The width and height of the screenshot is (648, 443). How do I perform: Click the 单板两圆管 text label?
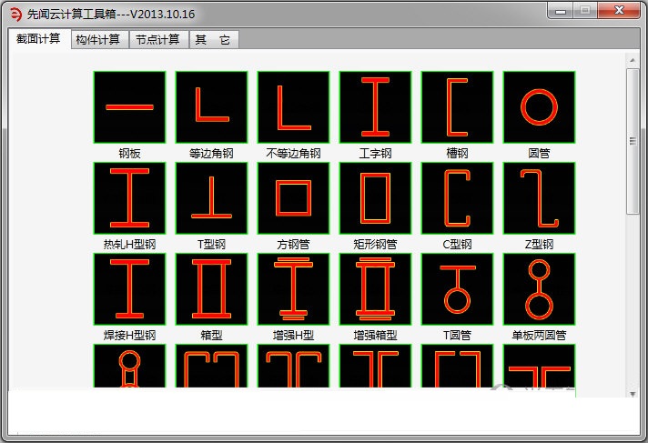tap(539, 335)
